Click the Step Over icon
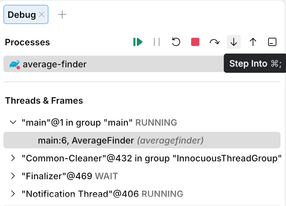 [x=214, y=42]
